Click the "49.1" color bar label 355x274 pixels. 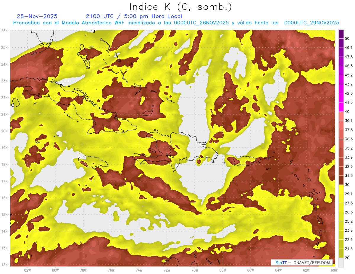[x=349, y=48]
